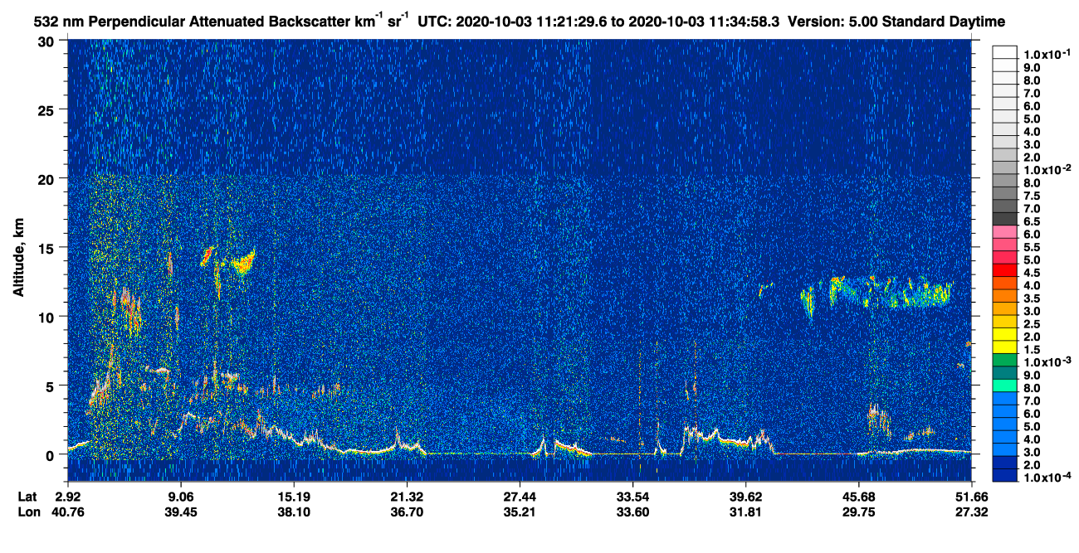Click the longitude value '31.81'
This screenshot has width=1079, height=553.
click(x=745, y=512)
